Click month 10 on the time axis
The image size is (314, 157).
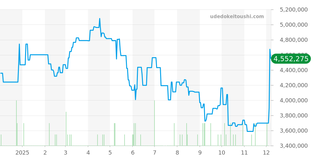pyautogui.click(x=222, y=153)
